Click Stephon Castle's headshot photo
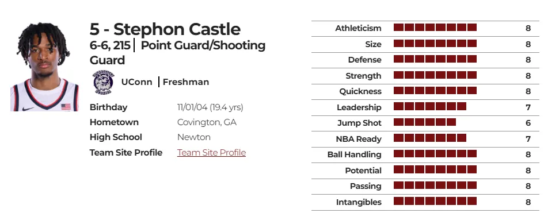Image resolution: width=544 pixels, height=213 pixels. coord(45,67)
